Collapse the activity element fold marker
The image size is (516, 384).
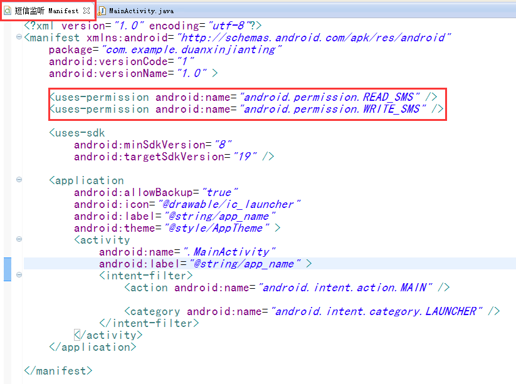click(19, 239)
